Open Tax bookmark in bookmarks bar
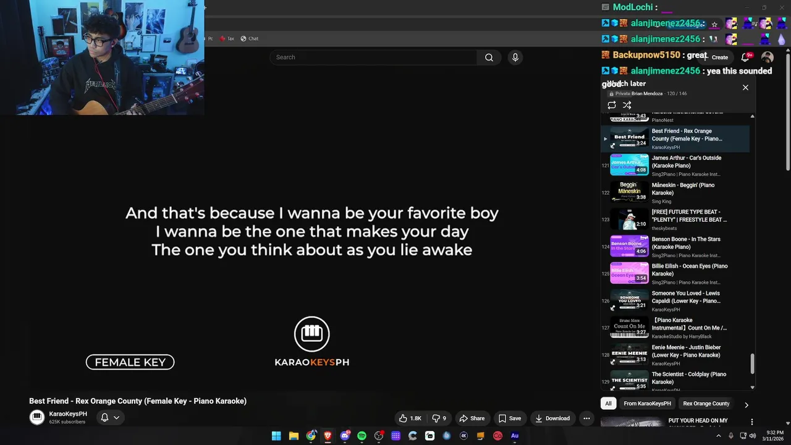 click(226, 38)
